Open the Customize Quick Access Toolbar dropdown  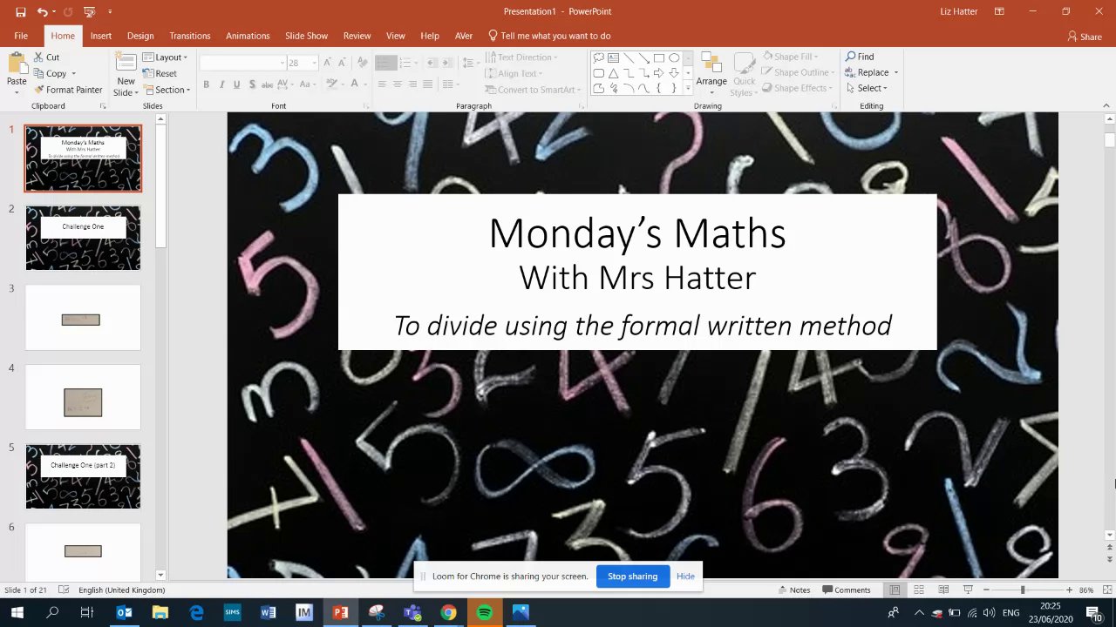coord(110,11)
